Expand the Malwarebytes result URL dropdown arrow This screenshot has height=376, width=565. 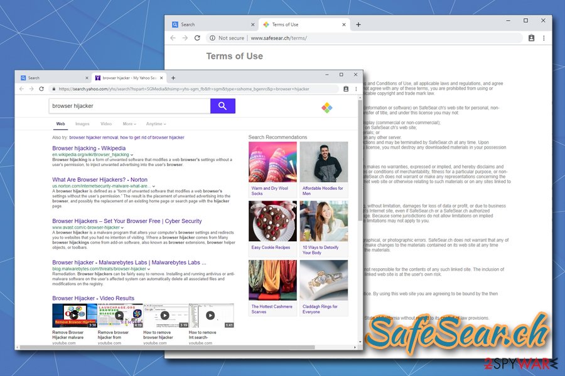click(x=148, y=269)
